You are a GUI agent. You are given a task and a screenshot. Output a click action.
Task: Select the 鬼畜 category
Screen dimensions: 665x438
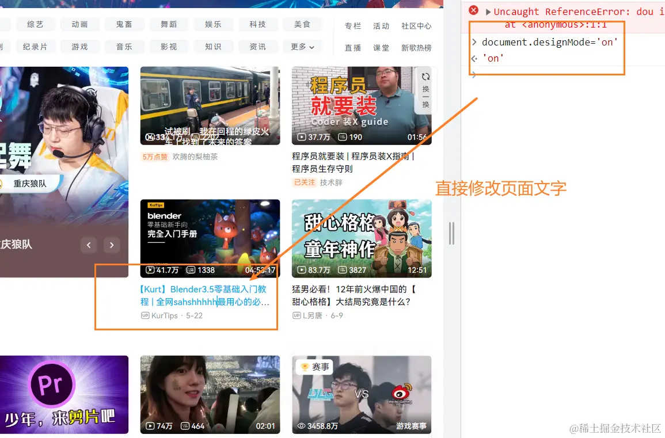point(124,24)
